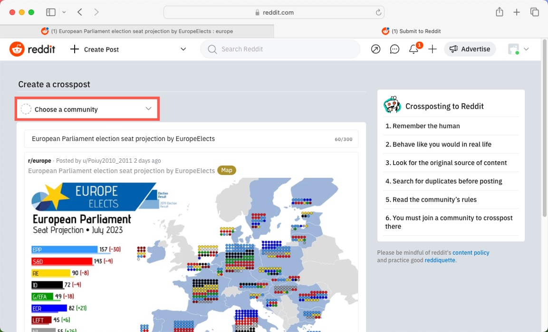Reload page using address bar refresh icon
The image size is (548, 332).
point(378,13)
